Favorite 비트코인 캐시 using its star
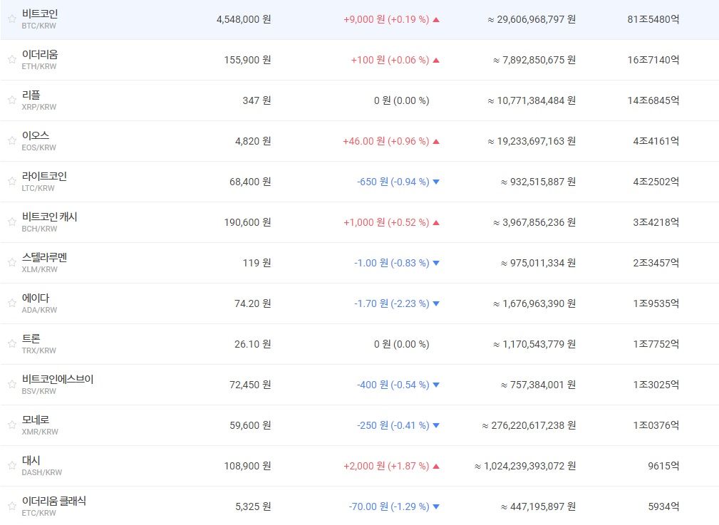This screenshot has height=525, width=719. [x=11, y=222]
